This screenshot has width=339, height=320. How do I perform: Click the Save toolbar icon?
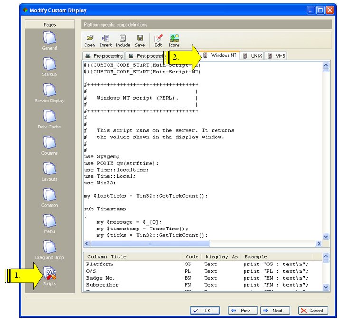tap(140, 41)
